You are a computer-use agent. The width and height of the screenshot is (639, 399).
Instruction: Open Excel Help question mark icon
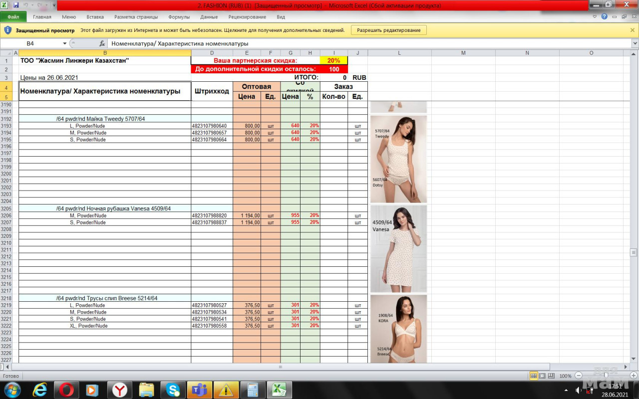604,16
